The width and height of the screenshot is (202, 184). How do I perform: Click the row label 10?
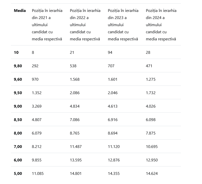(x=16, y=53)
